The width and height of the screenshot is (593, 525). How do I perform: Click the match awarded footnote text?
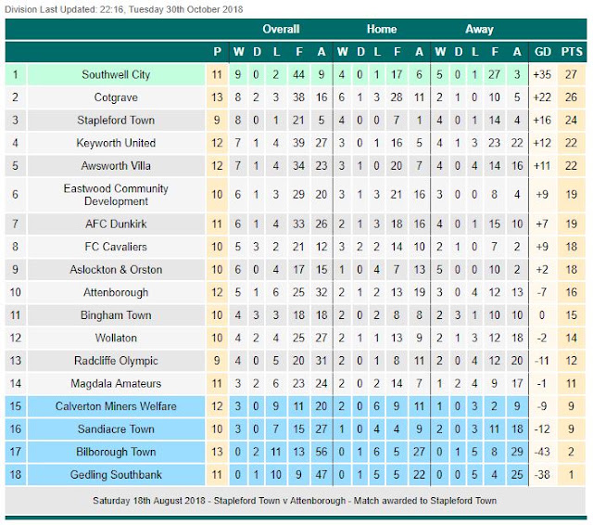[295, 500]
